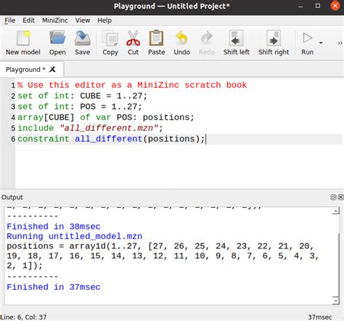Viewport: 344px width, 321px height.
Task: Expand the Run button dropdown arrow
Action: (321, 43)
